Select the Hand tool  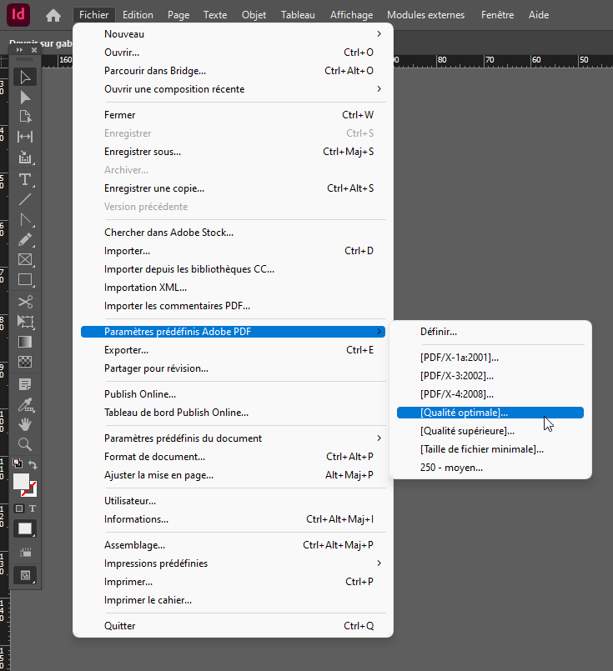(x=25, y=424)
